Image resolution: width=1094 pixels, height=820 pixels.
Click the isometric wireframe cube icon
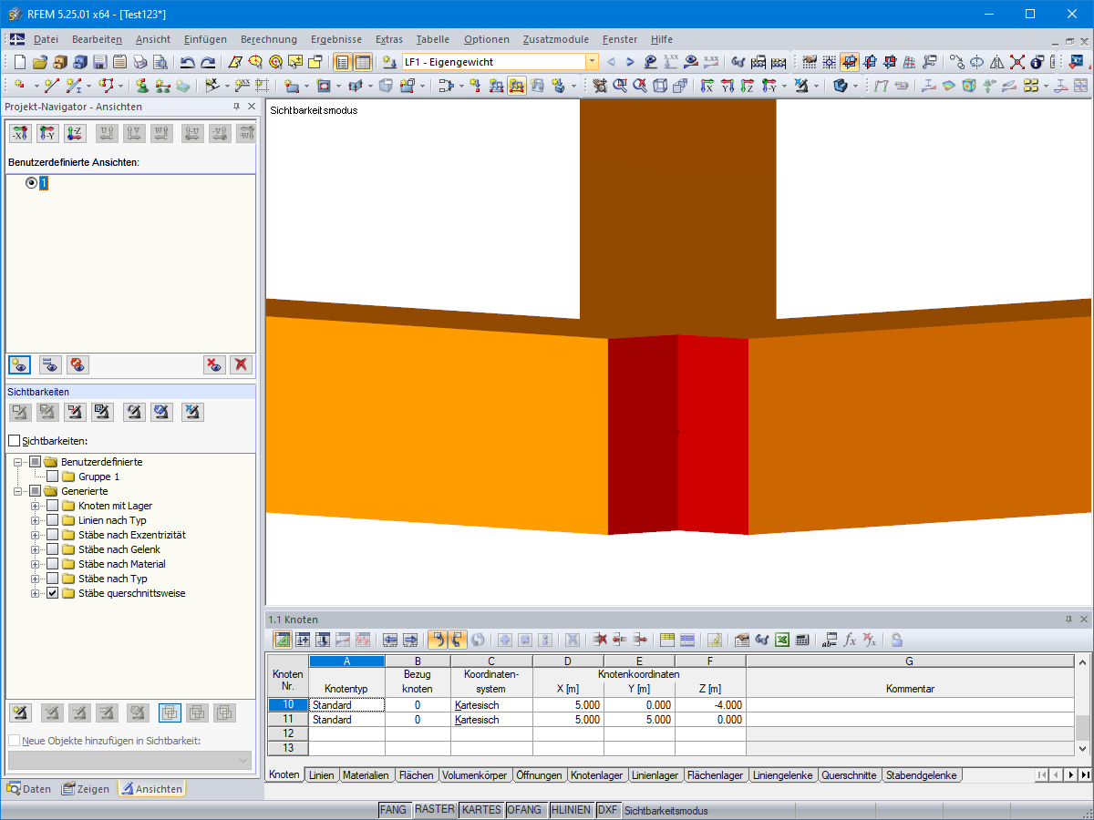pos(660,86)
